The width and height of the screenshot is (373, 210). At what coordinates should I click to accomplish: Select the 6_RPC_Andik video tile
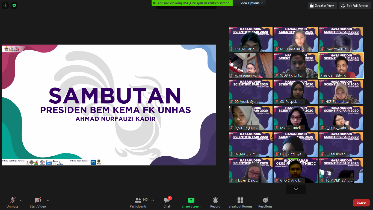coord(296,171)
